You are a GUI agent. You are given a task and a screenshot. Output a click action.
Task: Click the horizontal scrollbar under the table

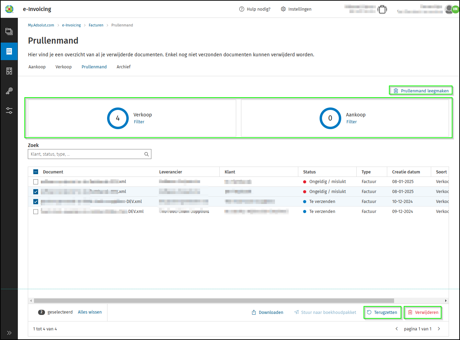click(x=214, y=301)
